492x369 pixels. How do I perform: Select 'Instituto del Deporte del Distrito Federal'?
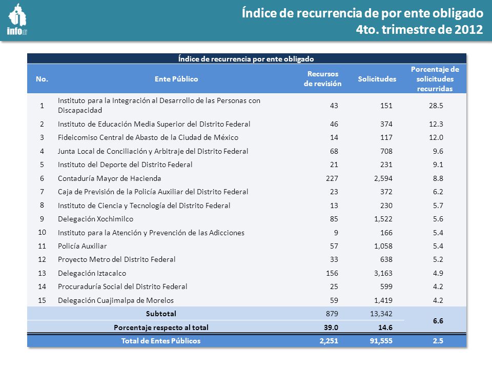(x=125, y=165)
